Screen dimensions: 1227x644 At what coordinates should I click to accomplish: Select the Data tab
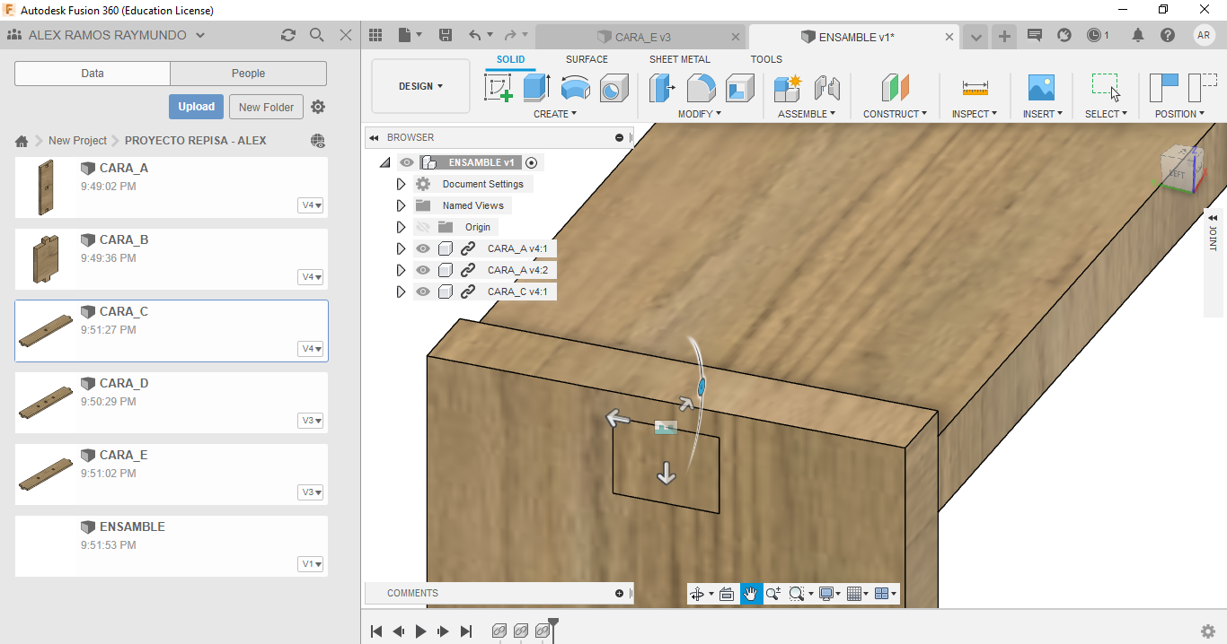tap(93, 74)
